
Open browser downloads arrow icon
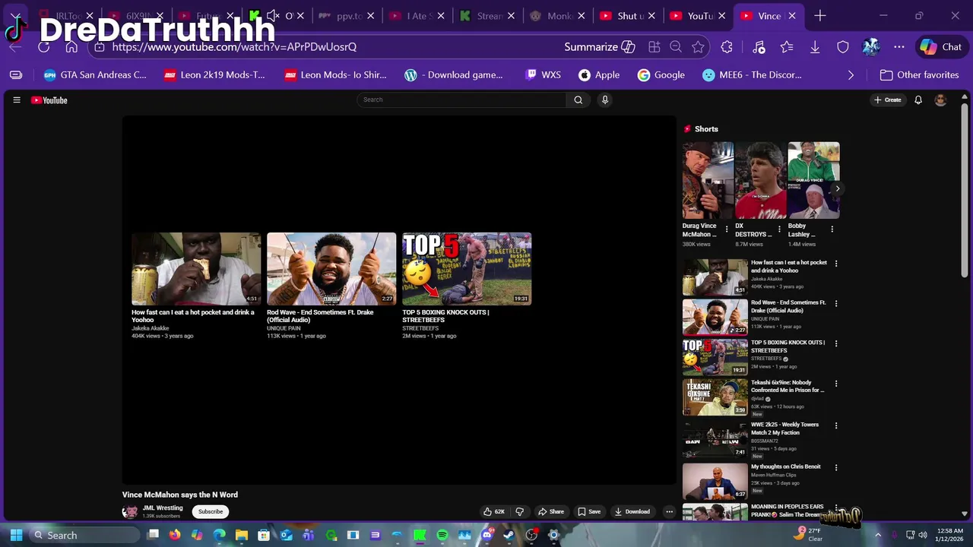coord(815,46)
